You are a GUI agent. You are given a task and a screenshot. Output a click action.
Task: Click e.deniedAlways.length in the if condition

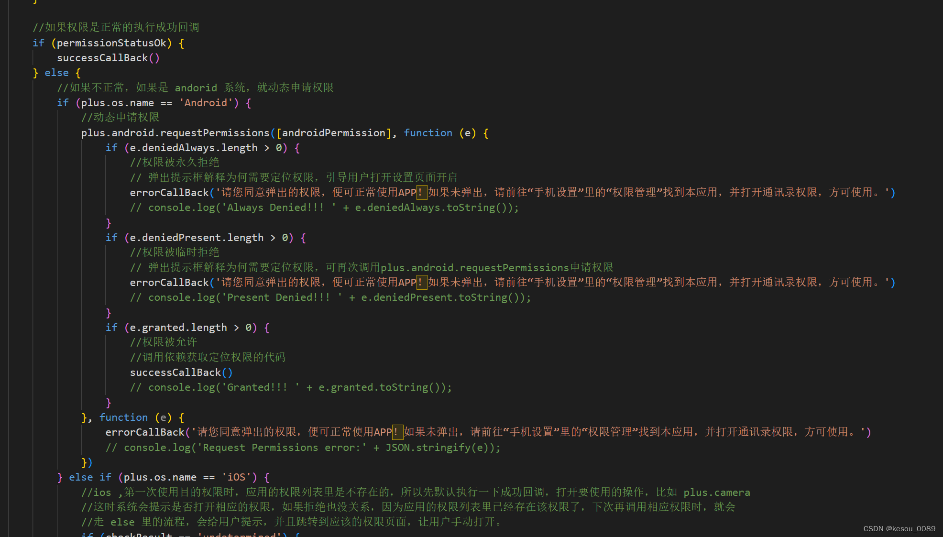click(x=193, y=148)
